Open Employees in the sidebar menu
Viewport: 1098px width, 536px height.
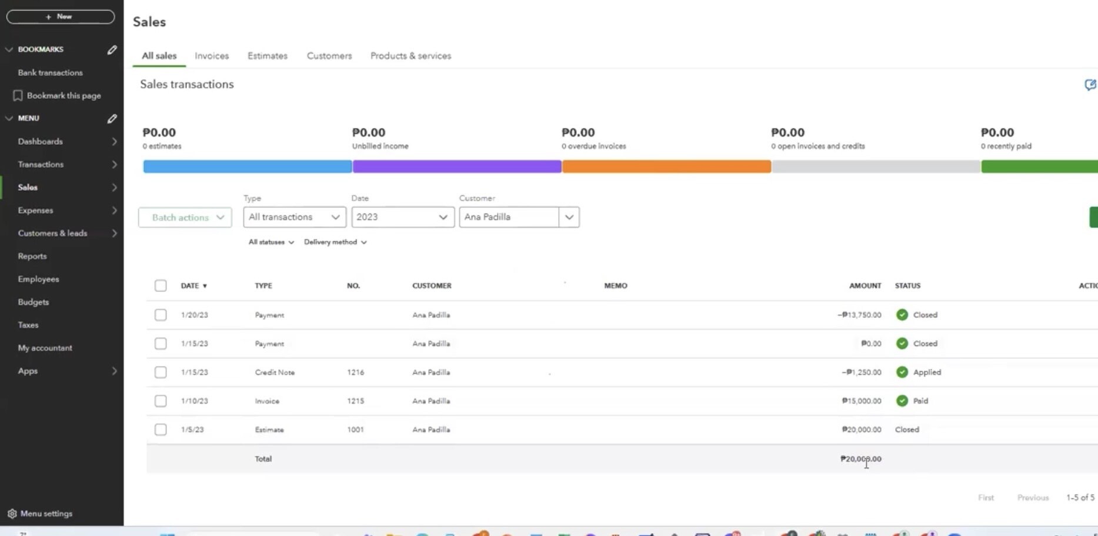pyautogui.click(x=38, y=279)
